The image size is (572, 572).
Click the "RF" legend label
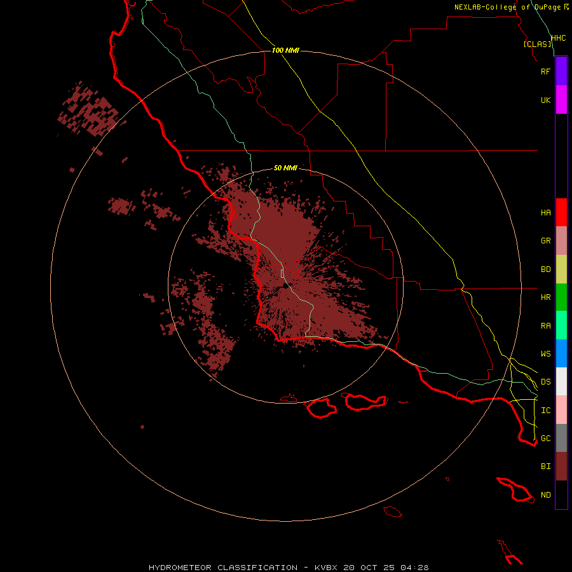tap(545, 71)
